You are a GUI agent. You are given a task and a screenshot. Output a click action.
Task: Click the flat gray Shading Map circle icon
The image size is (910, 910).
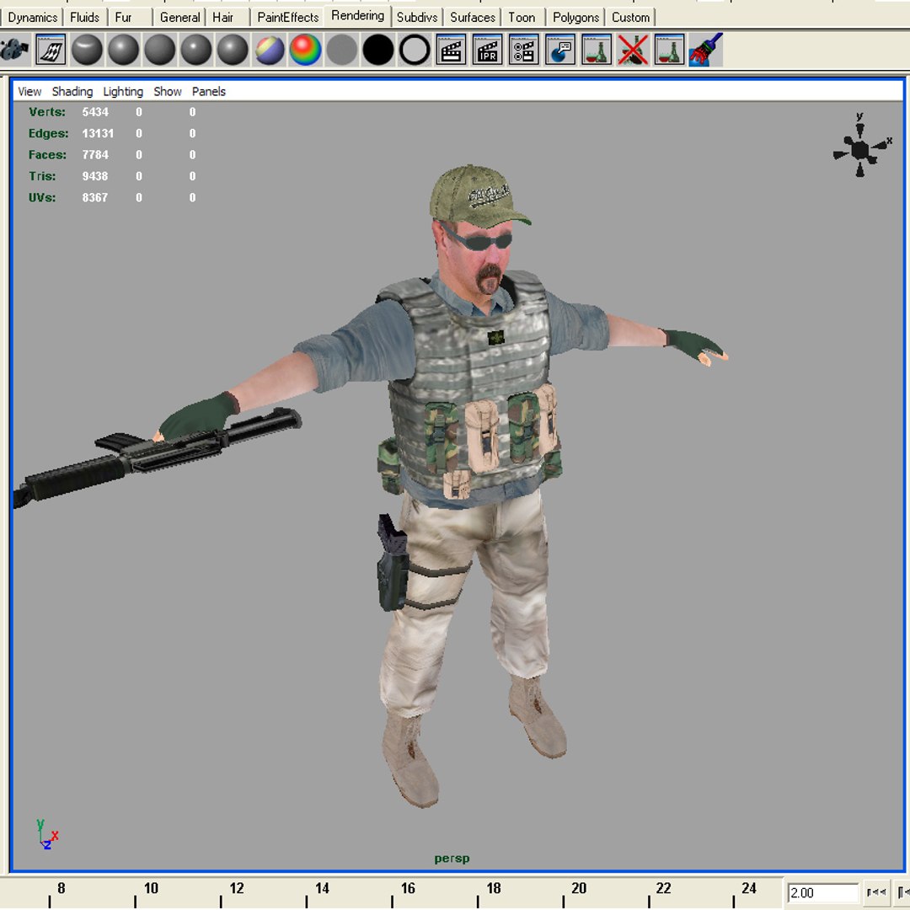point(342,50)
